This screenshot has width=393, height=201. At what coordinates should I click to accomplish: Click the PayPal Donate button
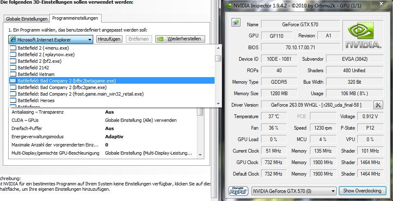(x=238, y=191)
